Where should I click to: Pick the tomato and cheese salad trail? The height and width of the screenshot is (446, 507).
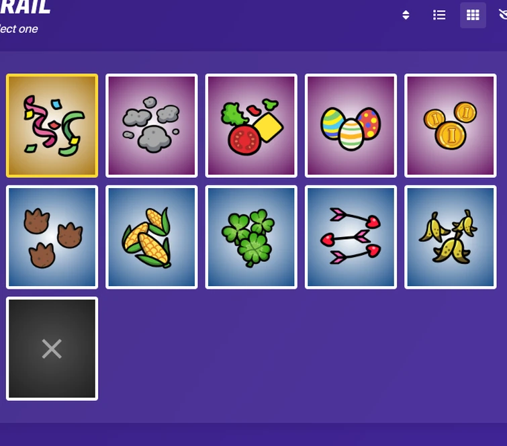click(251, 126)
